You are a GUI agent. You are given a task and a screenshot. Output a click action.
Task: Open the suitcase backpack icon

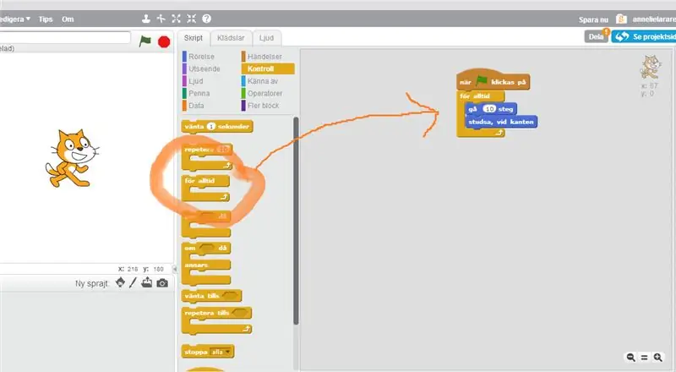point(621,19)
